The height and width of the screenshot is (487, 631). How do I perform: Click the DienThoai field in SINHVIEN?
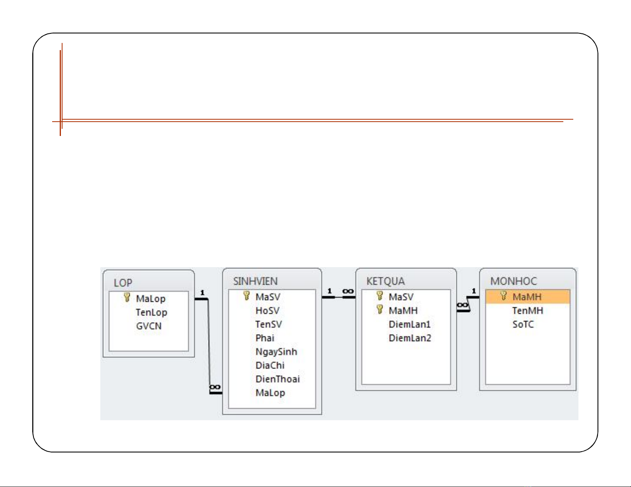[x=277, y=379]
